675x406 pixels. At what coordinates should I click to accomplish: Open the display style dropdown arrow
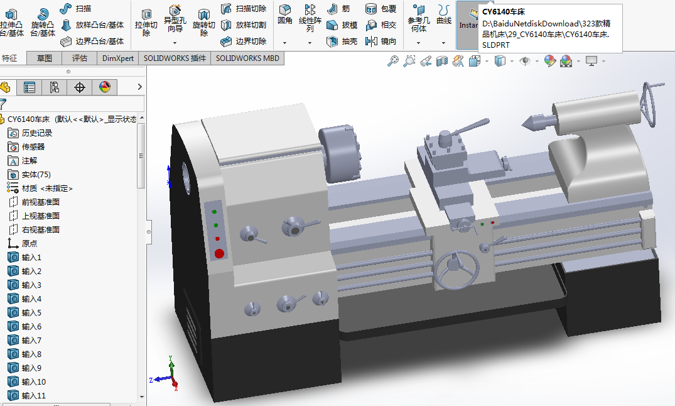512,61
